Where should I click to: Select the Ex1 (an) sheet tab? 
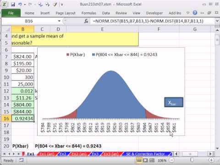pos(47,154)
